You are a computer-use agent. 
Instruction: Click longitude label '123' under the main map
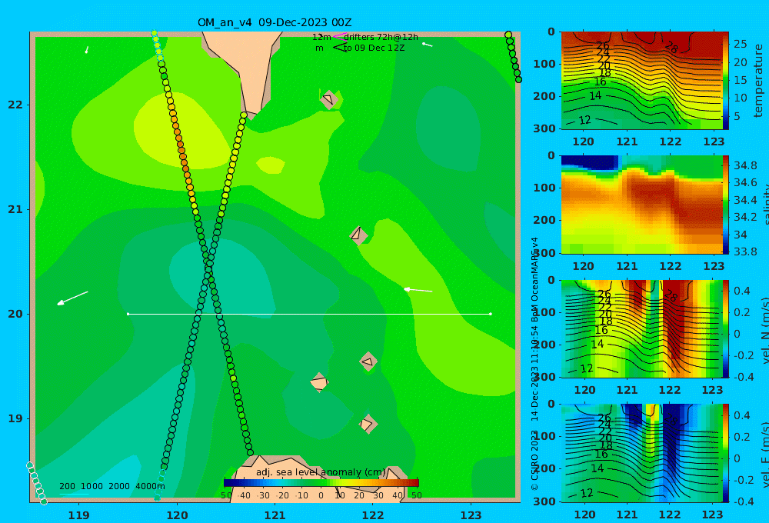click(471, 515)
